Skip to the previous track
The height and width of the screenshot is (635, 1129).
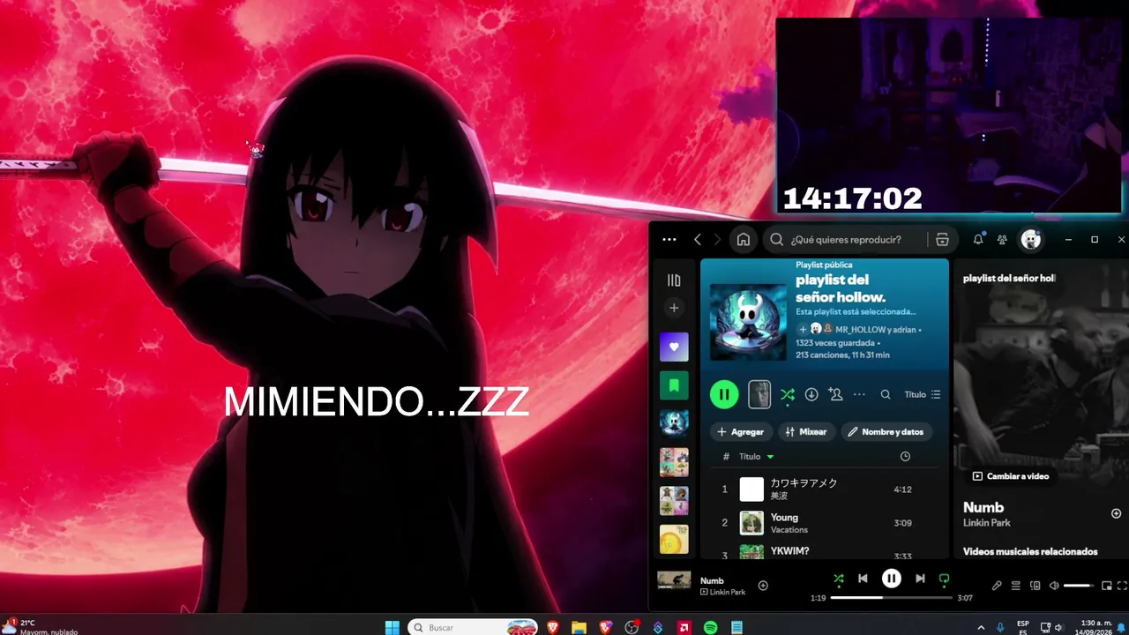click(x=863, y=579)
